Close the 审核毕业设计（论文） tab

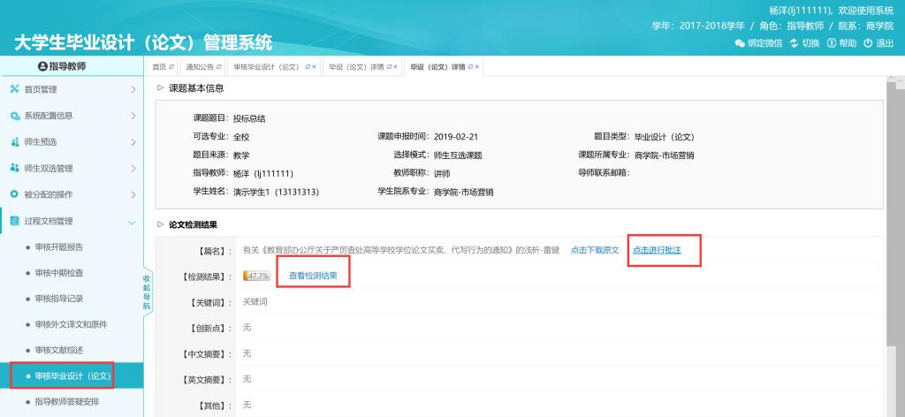coord(314,67)
